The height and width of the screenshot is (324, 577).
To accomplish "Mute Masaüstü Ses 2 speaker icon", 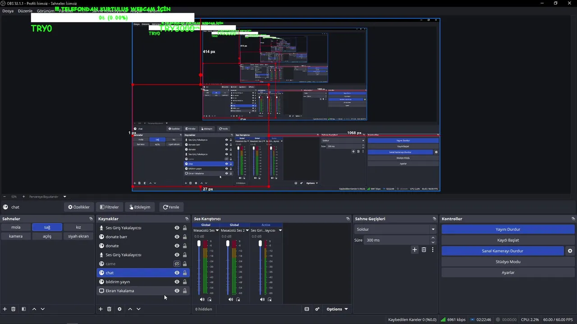I will 230,299.
